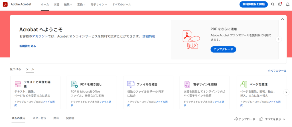Open the 文書 tab
Screen dimensions: 292x127
click(56, 5)
